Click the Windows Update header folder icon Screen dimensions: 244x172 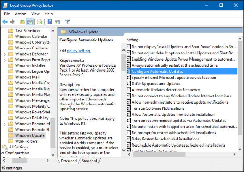coord(63,32)
